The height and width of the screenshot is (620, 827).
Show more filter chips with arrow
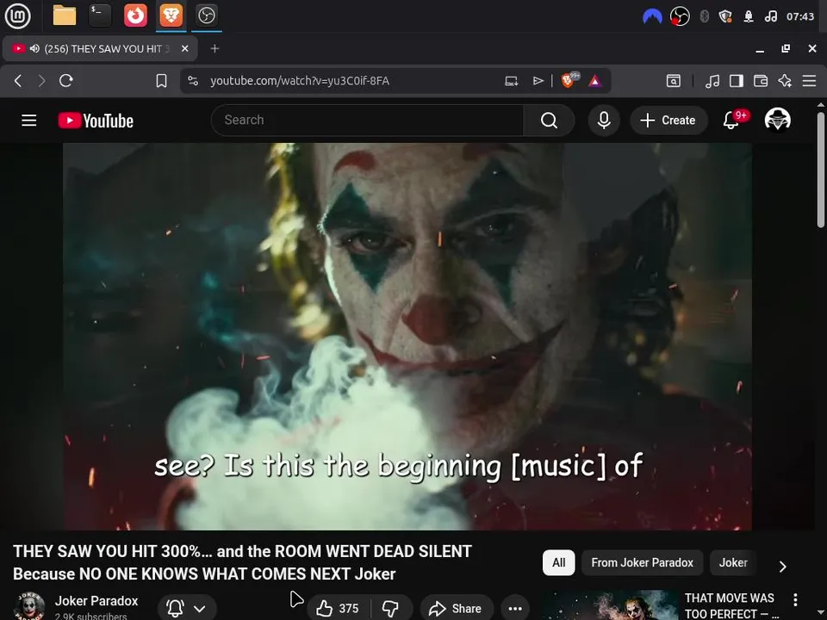[x=783, y=567]
